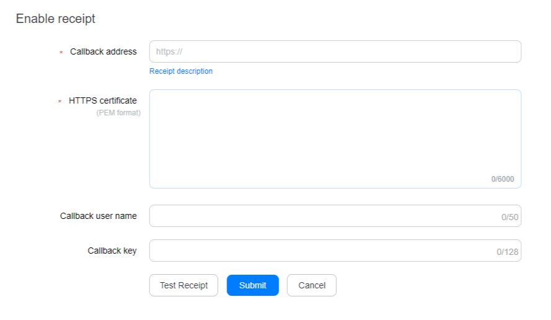Select the Callback user name field
551x320 pixels.
[335, 216]
